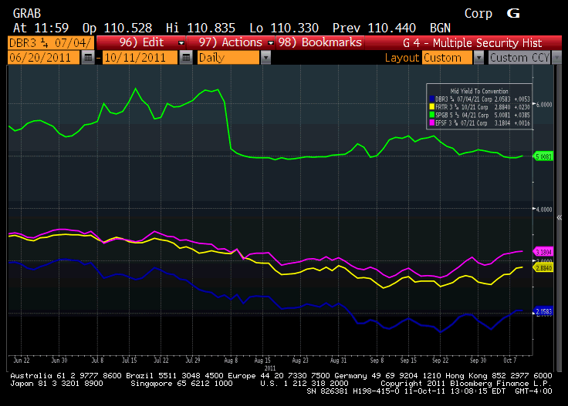This screenshot has width=568, height=406.
Task: Open the Actions menu dropdown arrow
Action: (271, 42)
